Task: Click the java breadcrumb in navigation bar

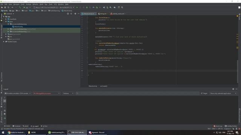Action: 32,11
